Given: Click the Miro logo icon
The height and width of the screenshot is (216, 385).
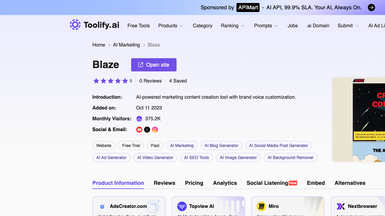Looking at the screenshot, I should 261,206.
